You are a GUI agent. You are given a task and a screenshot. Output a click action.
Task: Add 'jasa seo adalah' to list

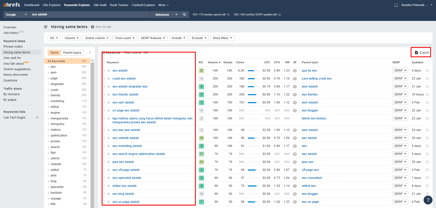[109, 162]
